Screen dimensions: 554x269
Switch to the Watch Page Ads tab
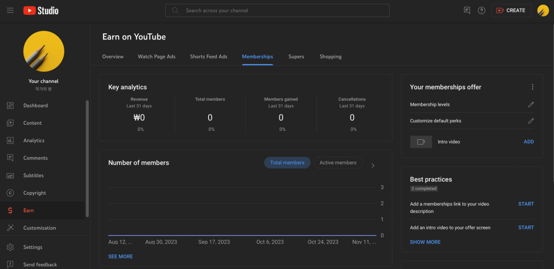(x=157, y=57)
